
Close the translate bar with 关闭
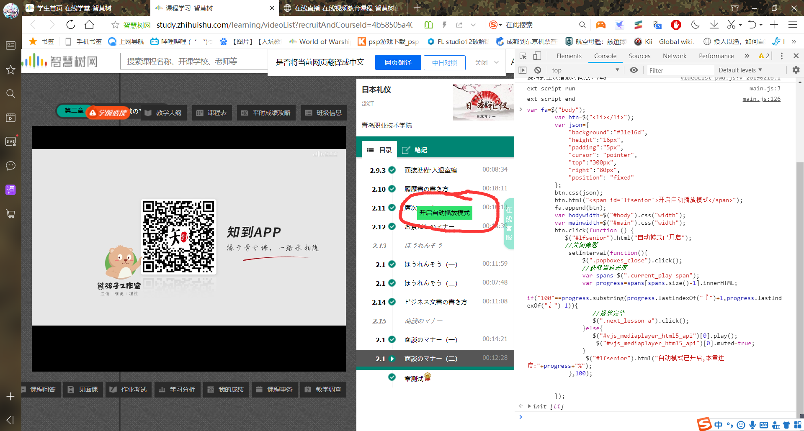click(481, 62)
